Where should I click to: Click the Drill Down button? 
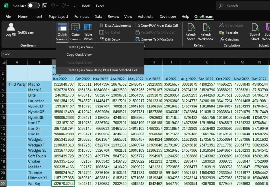tap(110, 40)
